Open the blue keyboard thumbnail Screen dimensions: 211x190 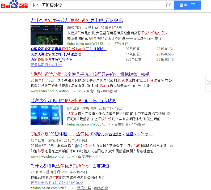pos(47,115)
